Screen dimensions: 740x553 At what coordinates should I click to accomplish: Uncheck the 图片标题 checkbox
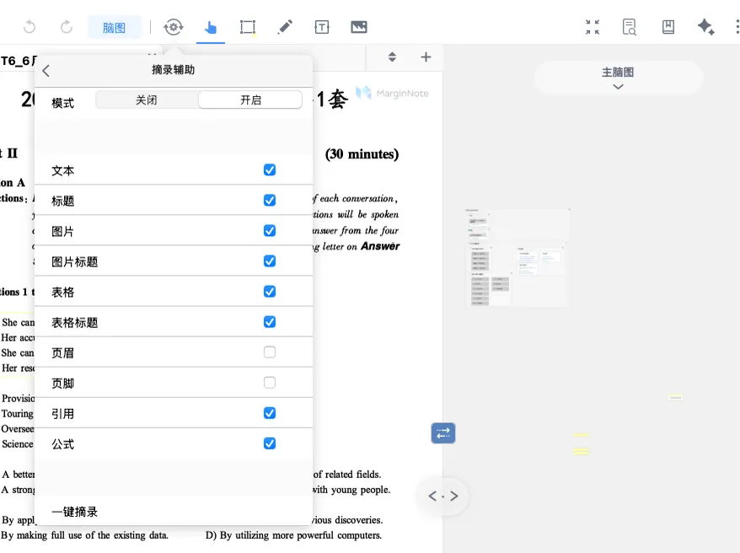click(270, 261)
